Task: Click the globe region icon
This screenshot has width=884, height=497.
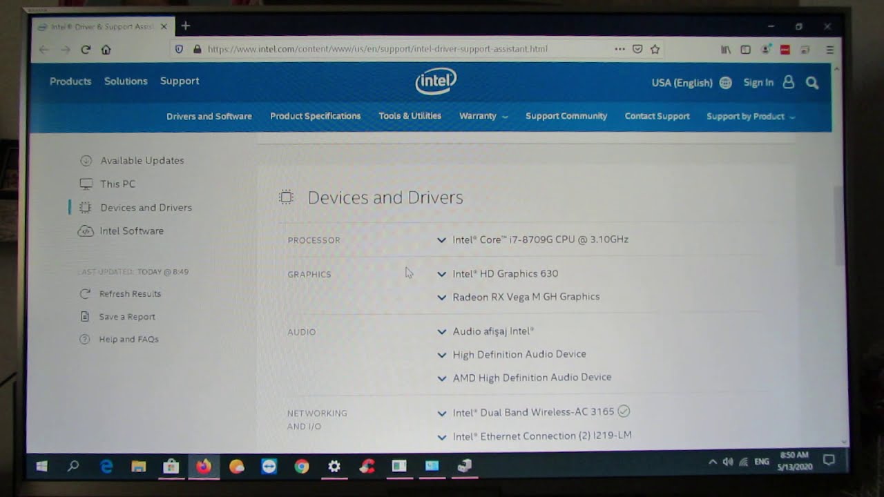Action: pyautogui.click(x=725, y=83)
